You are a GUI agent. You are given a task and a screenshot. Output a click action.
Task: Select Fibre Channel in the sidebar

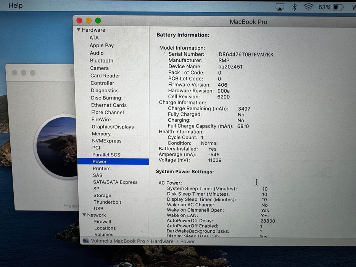pyautogui.click(x=108, y=113)
